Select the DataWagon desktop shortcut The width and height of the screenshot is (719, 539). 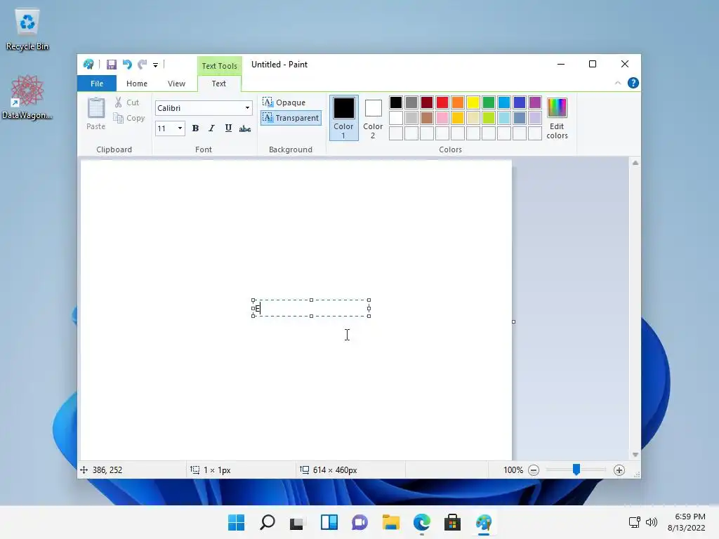27,97
